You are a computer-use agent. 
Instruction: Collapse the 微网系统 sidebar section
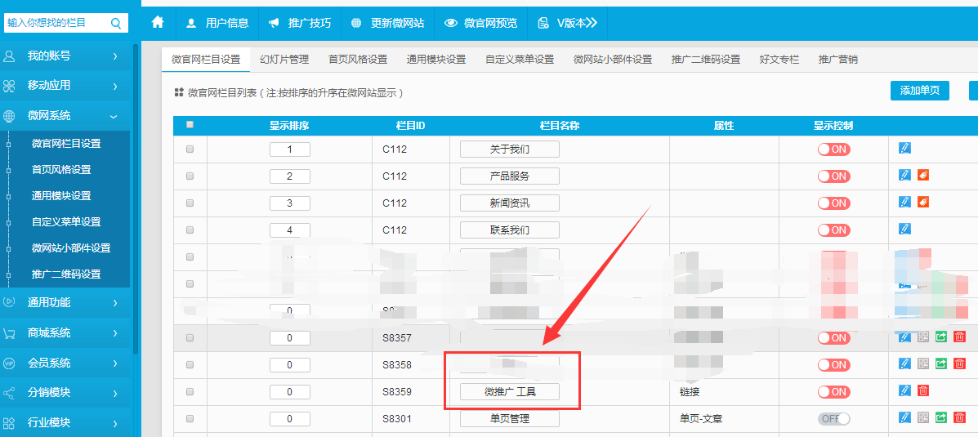tap(65, 116)
